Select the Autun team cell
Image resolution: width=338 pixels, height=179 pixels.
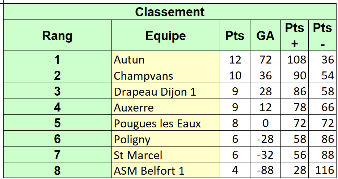click(x=165, y=59)
